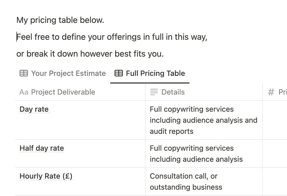
Task: Click the table icon beside Your Project Estimate
Action: [24, 73]
